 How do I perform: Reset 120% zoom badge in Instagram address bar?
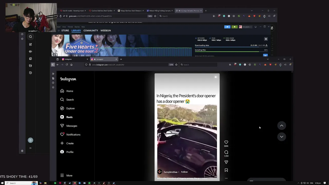[x=171, y=65]
